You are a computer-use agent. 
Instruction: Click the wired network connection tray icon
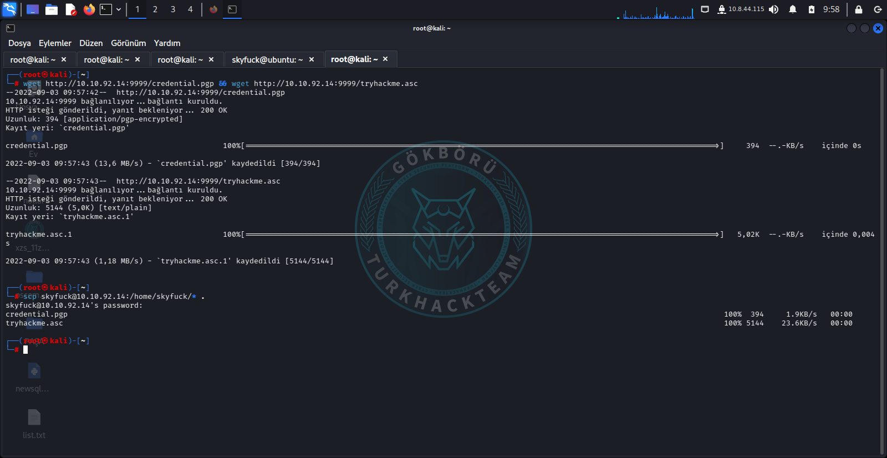pos(705,9)
